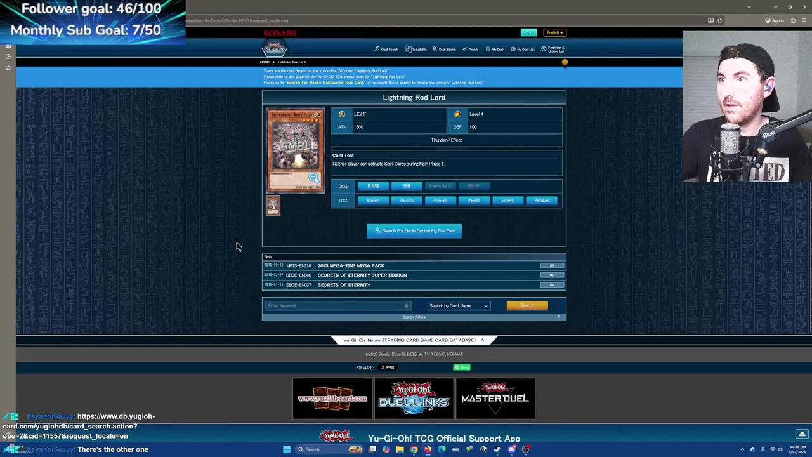812x457 pixels.
Task: Click the orange Search button
Action: (527, 306)
